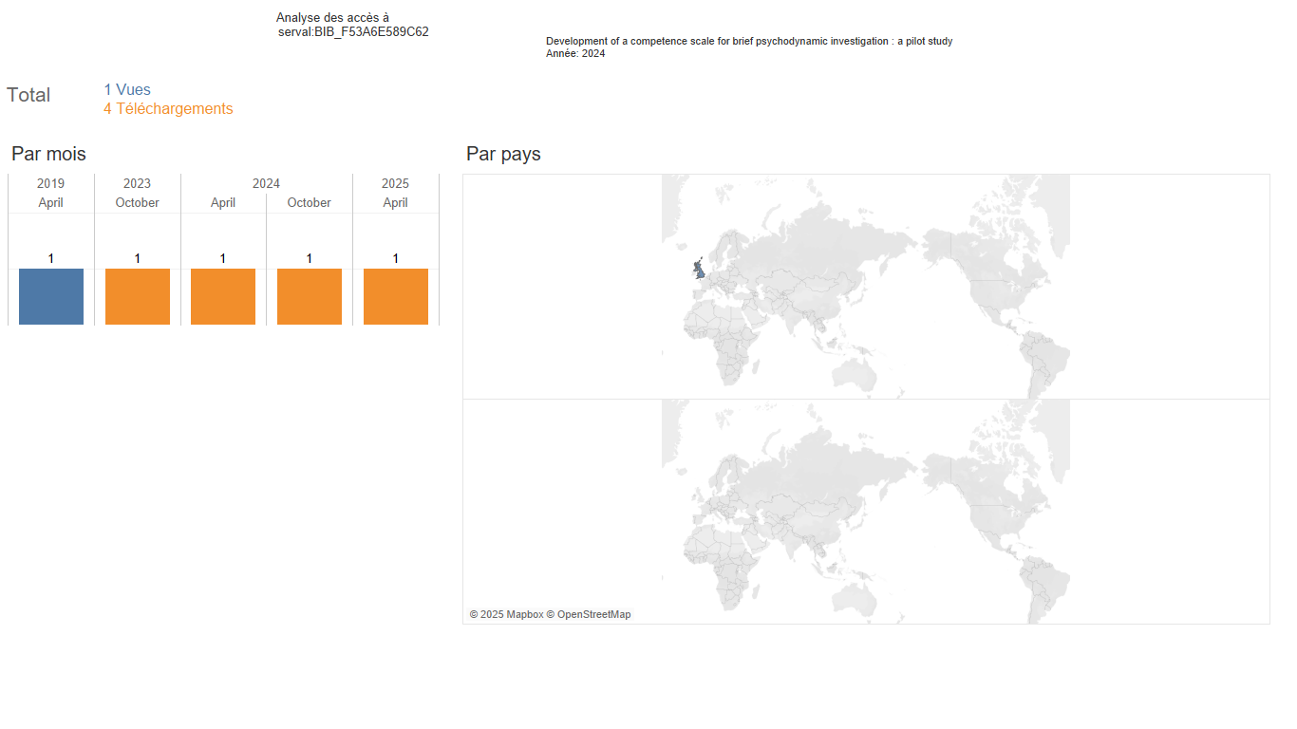The height and width of the screenshot is (729, 1297).
Task: Select the orange October 2024 downloads bar
Action: click(310, 296)
